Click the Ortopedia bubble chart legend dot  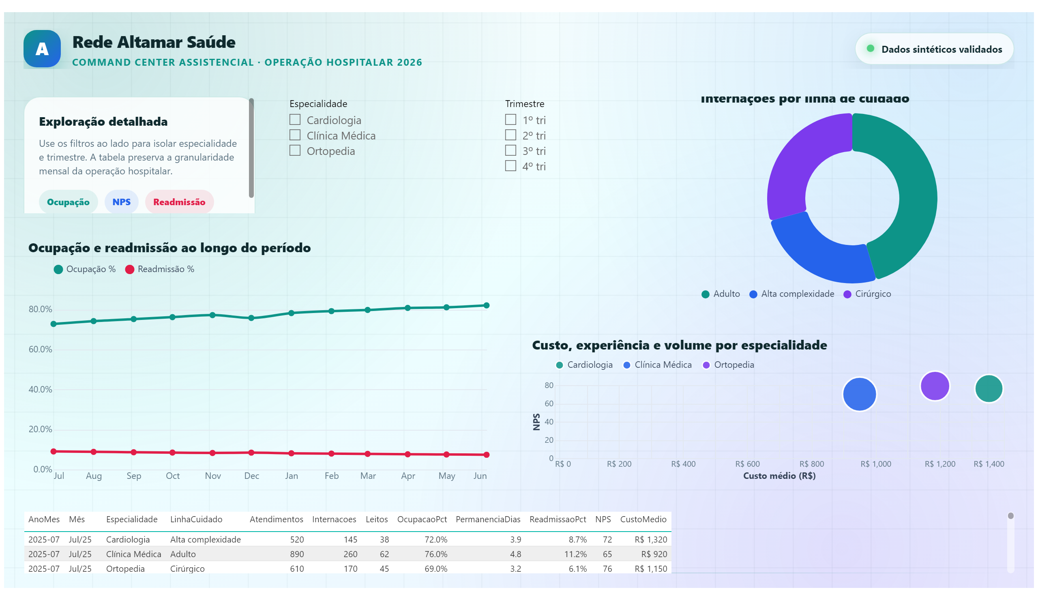point(706,365)
